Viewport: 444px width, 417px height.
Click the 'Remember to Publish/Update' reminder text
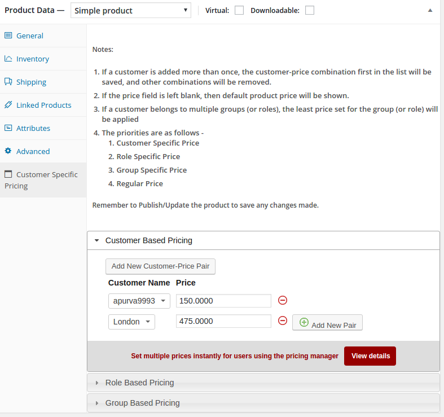tap(205, 205)
